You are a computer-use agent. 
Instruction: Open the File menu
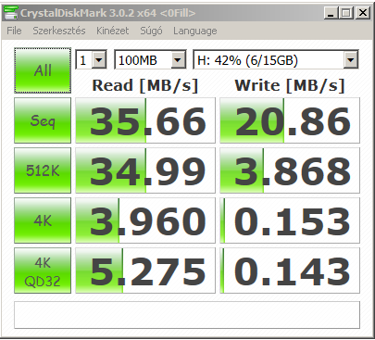pyautogui.click(x=14, y=31)
